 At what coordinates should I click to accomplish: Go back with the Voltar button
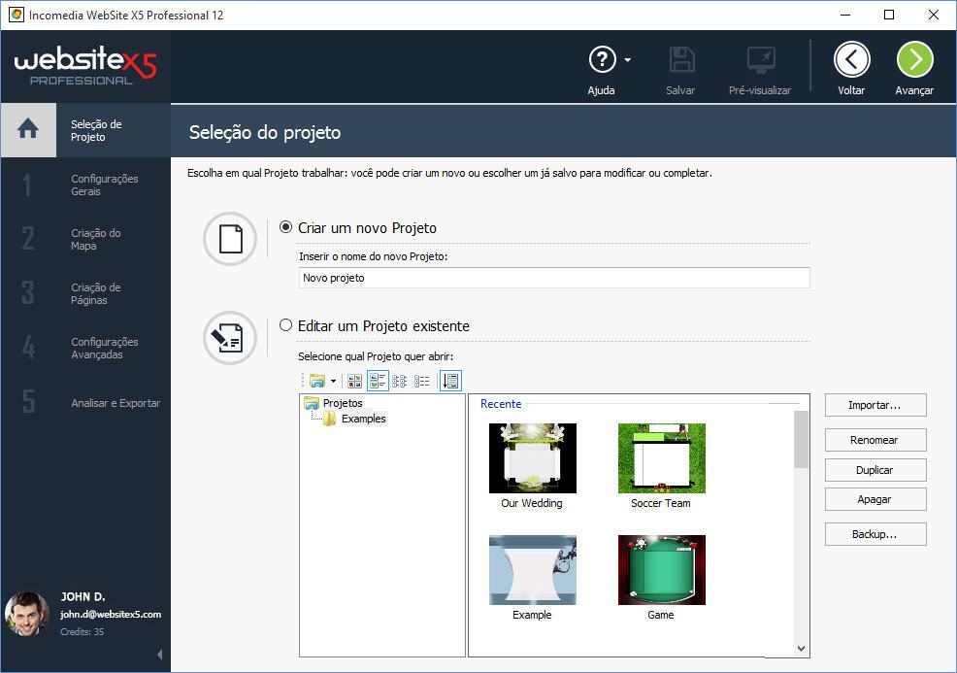(x=851, y=59)
